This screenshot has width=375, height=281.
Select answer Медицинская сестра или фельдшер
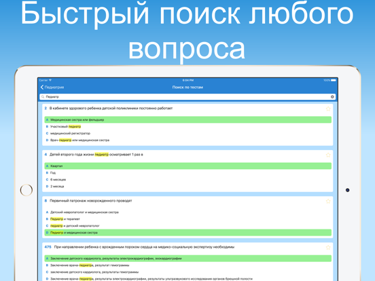[x=187, y=119]
